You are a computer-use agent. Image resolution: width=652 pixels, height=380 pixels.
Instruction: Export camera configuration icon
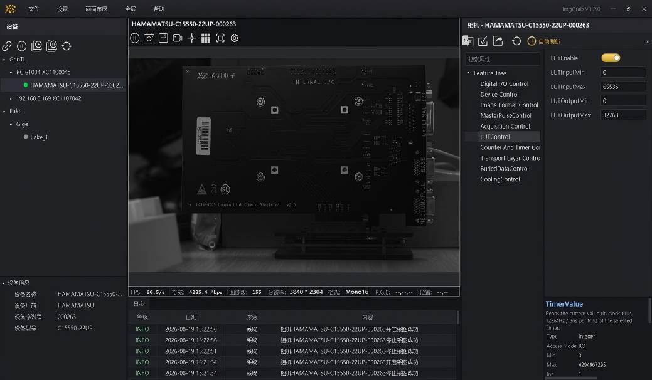498,41
